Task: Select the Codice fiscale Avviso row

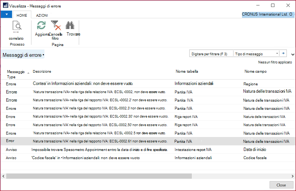Action: pos(148,158)
